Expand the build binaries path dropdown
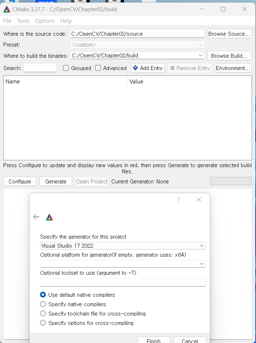Image resolution: width=256 pixels, height=343 pixels. point(200,56)
